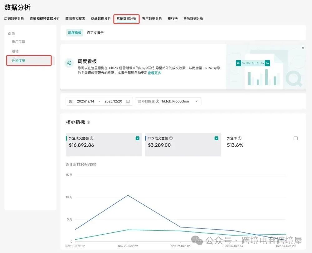Enable the 外溢率 metric checkbox
Viewport: 312px width, 253px height.
(x=295, y=138)
